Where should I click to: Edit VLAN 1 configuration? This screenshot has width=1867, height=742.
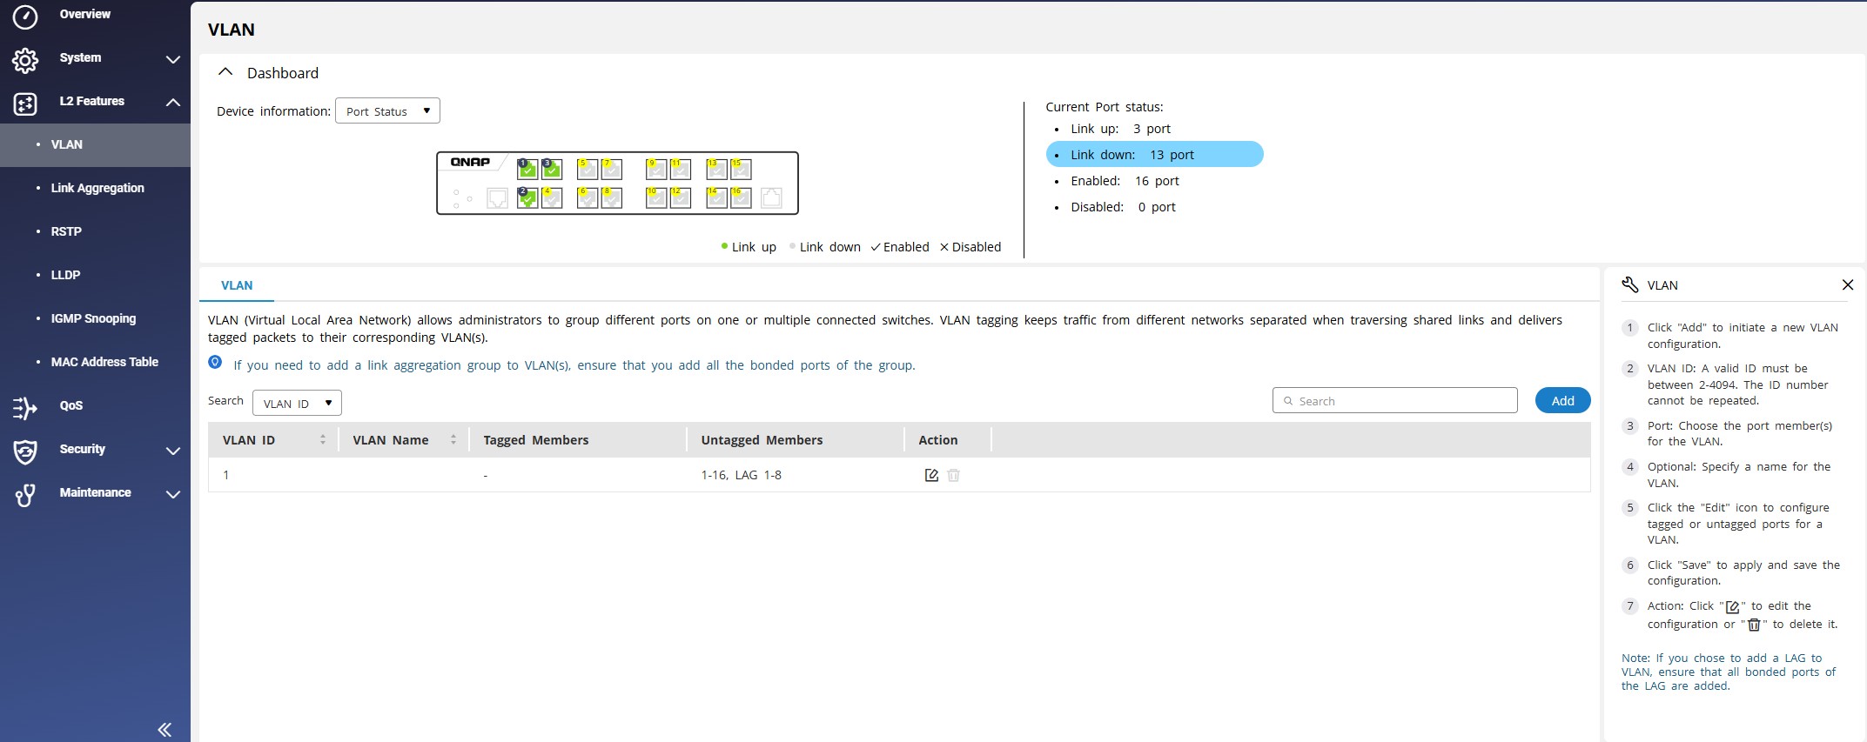click(x=931, y=475)
